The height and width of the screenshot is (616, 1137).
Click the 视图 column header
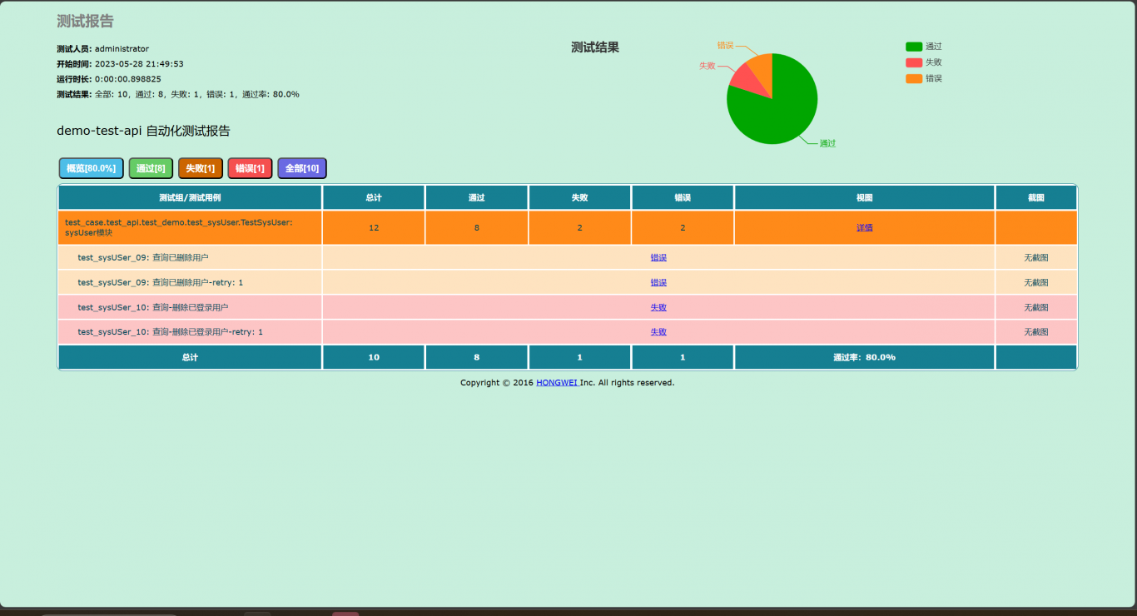(x=865, y=198)
